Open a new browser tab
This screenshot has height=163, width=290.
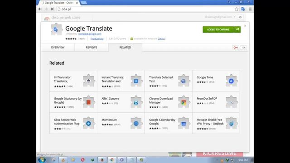[84, 3]
